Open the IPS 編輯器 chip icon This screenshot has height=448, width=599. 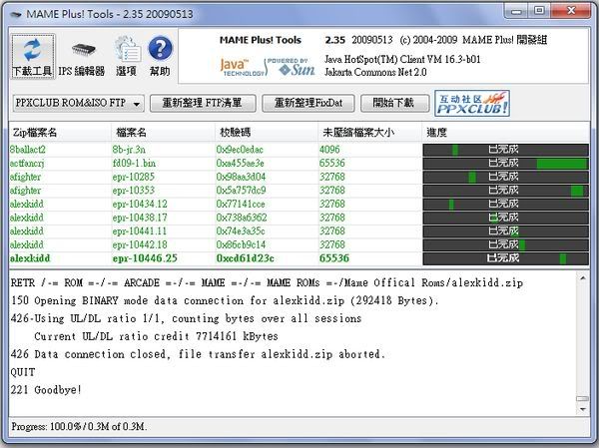(x=82, y=57)
